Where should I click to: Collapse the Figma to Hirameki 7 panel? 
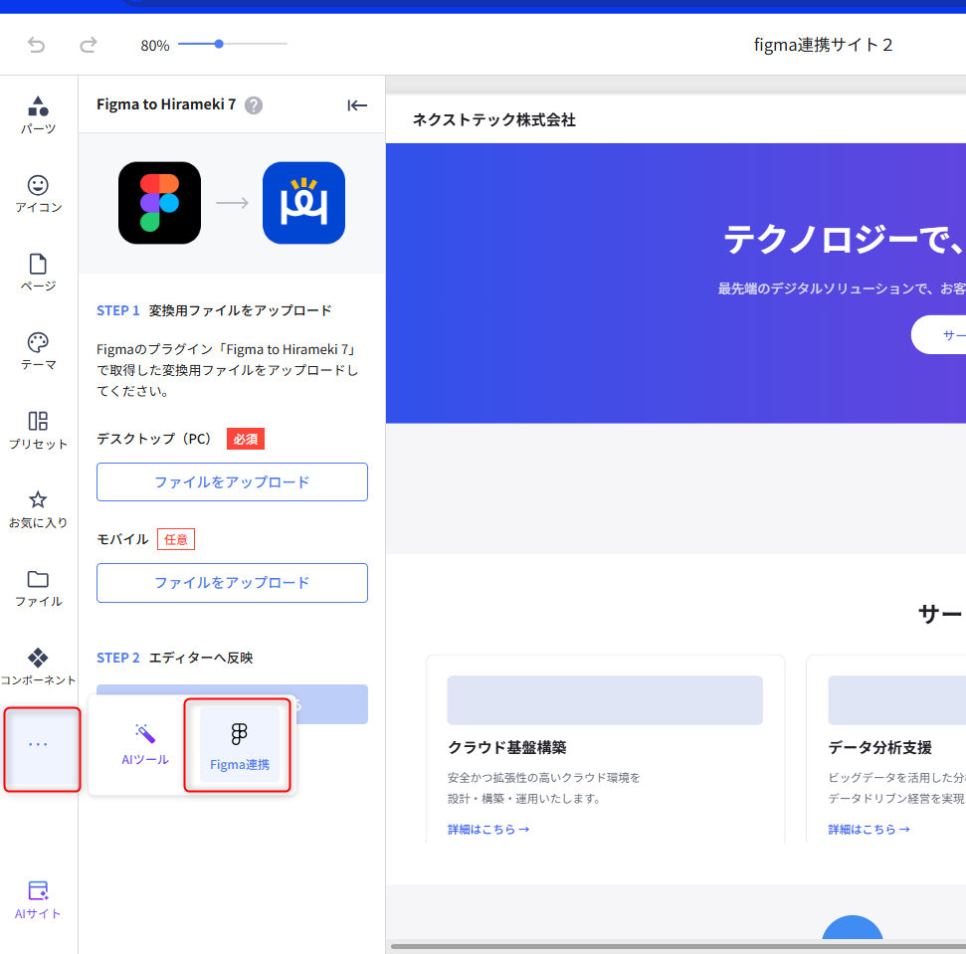click(x=357, y=105)
